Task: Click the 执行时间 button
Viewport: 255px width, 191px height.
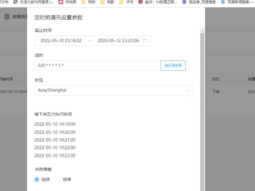Action: point(173,66)
